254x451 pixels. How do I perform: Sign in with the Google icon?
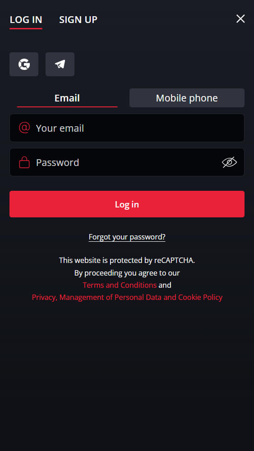tap(24, 64)
